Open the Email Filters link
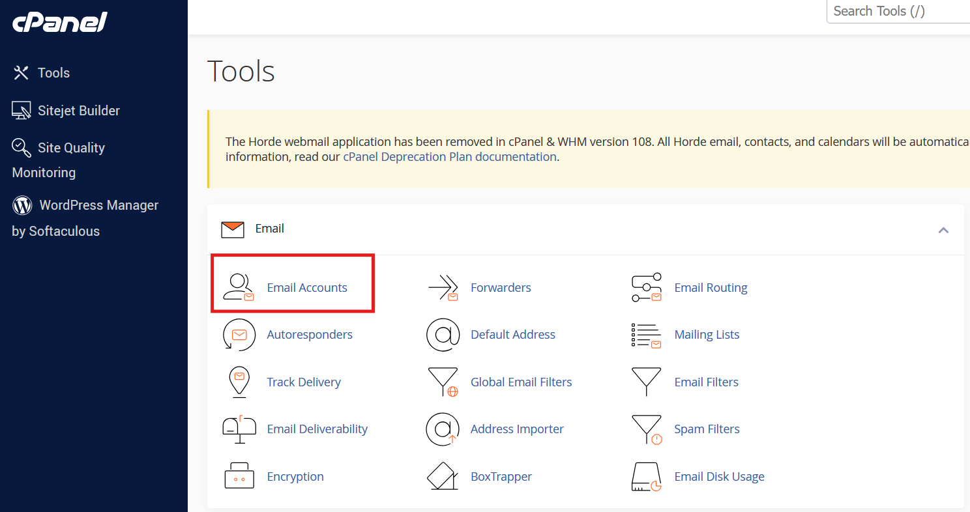 pos(707,382)
